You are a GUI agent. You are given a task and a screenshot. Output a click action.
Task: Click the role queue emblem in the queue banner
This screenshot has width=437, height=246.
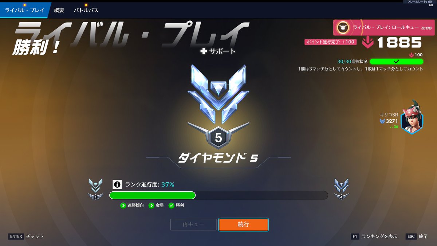[342, 27]
